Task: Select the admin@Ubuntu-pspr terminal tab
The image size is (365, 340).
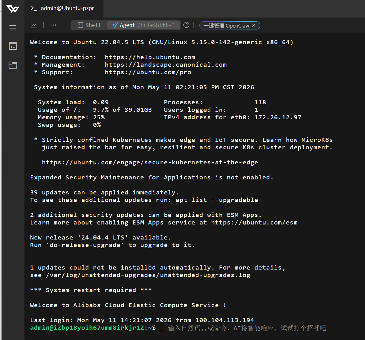Action: click(x=64, y=8)
